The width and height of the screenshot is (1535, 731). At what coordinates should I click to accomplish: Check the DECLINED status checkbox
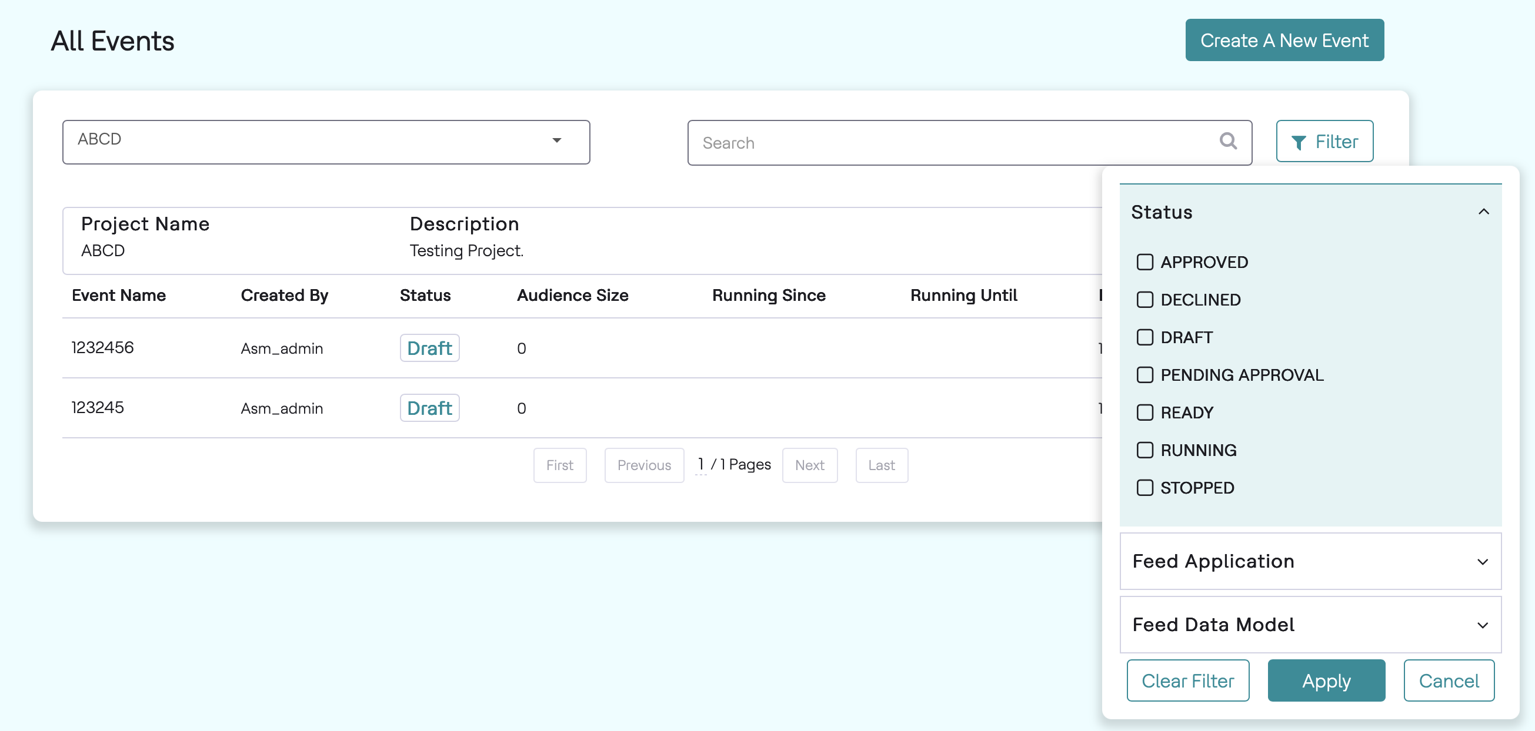click(x=1144, y=300)
